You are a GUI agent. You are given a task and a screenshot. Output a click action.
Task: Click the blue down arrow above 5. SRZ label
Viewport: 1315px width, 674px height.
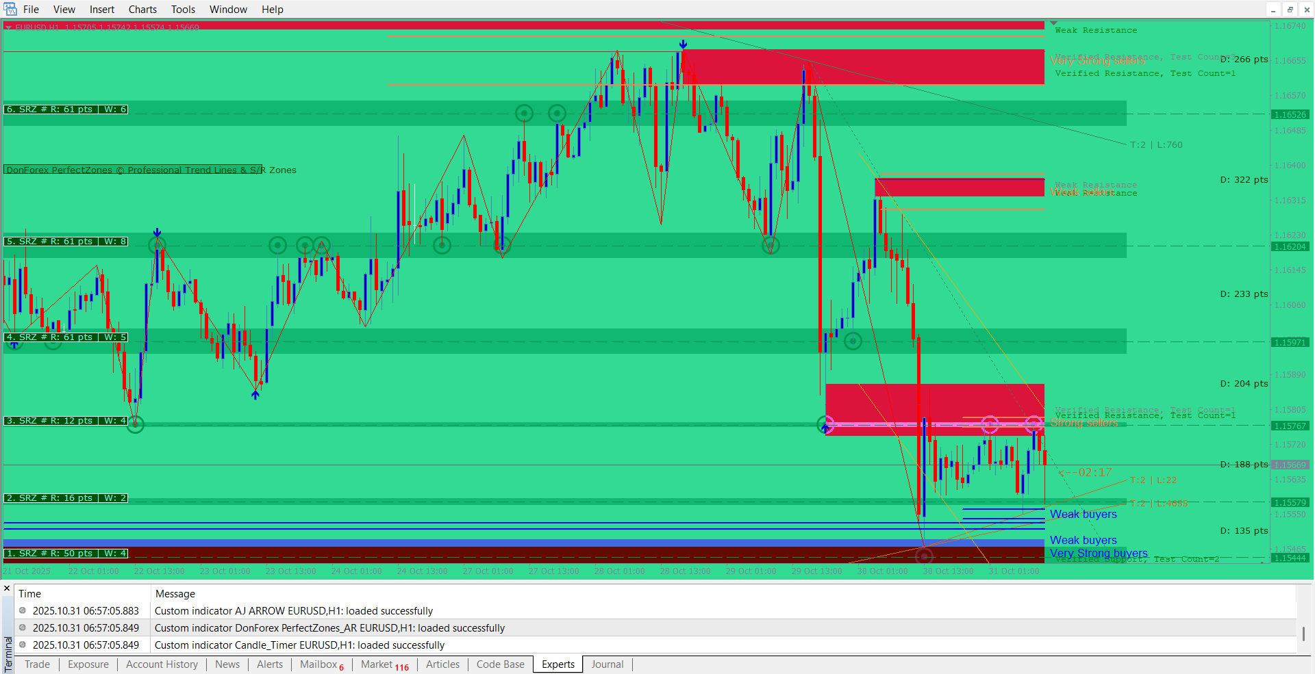(x=158, y=233)
